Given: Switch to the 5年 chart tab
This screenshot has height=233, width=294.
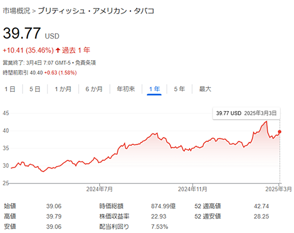Looking at the screenshot, I should point(180,89).
